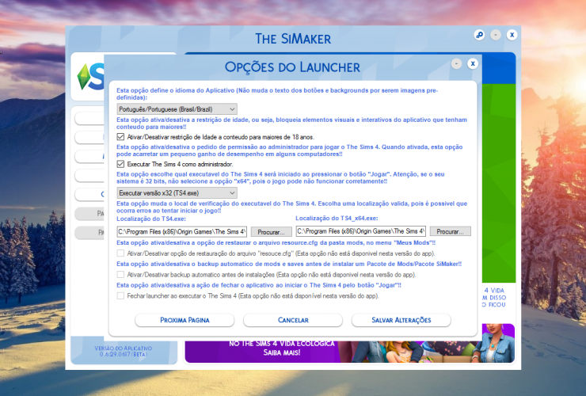
Task: Go to Proxima Pagina
Action: (185, 320)
